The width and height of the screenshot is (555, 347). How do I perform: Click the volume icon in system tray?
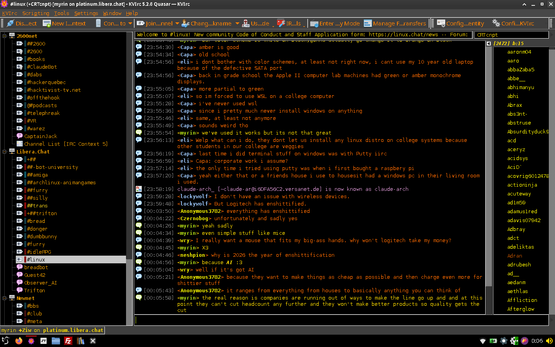click(x=549, y=341)
